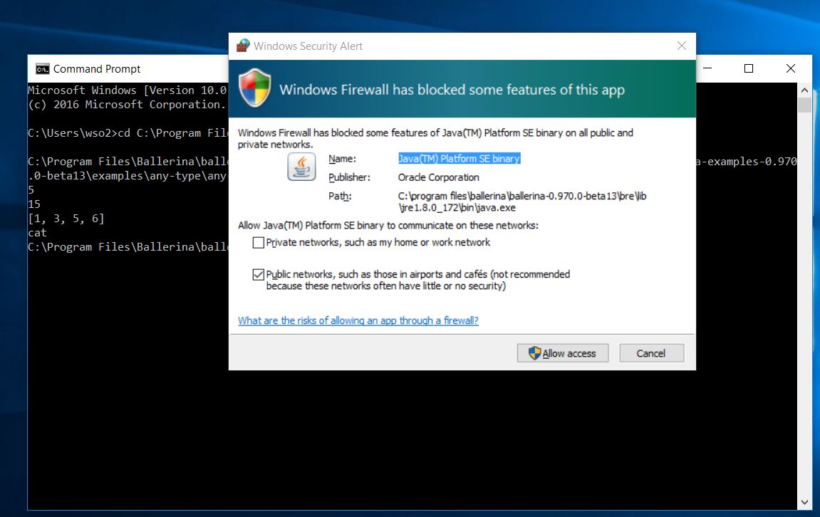The image size is (820, 517).
Task: Click the Command Prompt scroll down arrow
Action: pos(804,502)
